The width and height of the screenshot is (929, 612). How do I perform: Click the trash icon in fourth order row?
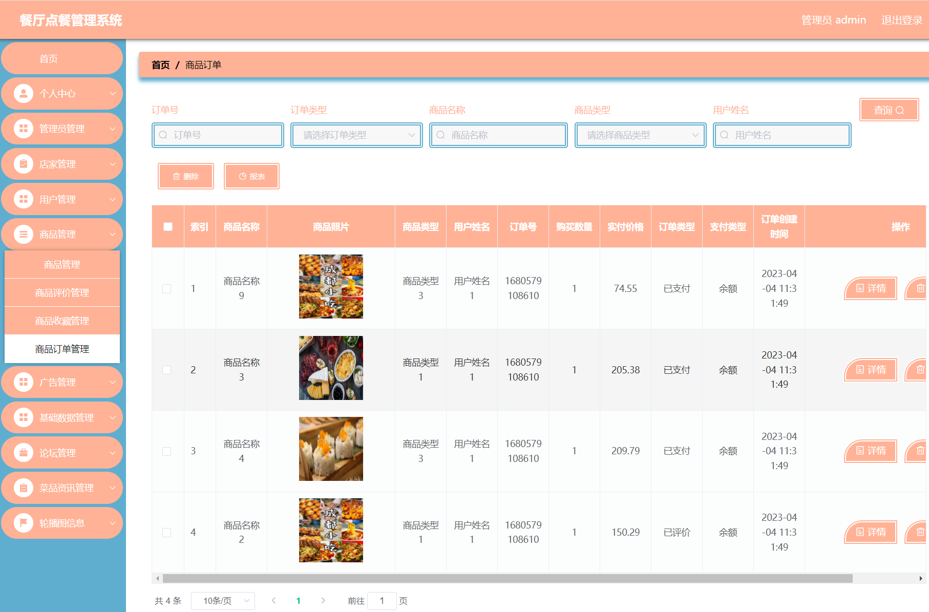[x=920, y=532]
